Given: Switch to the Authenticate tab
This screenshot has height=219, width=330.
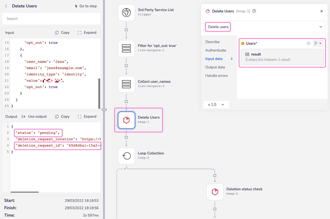Looking at the screenshot, I should click(x=216, y=50).
